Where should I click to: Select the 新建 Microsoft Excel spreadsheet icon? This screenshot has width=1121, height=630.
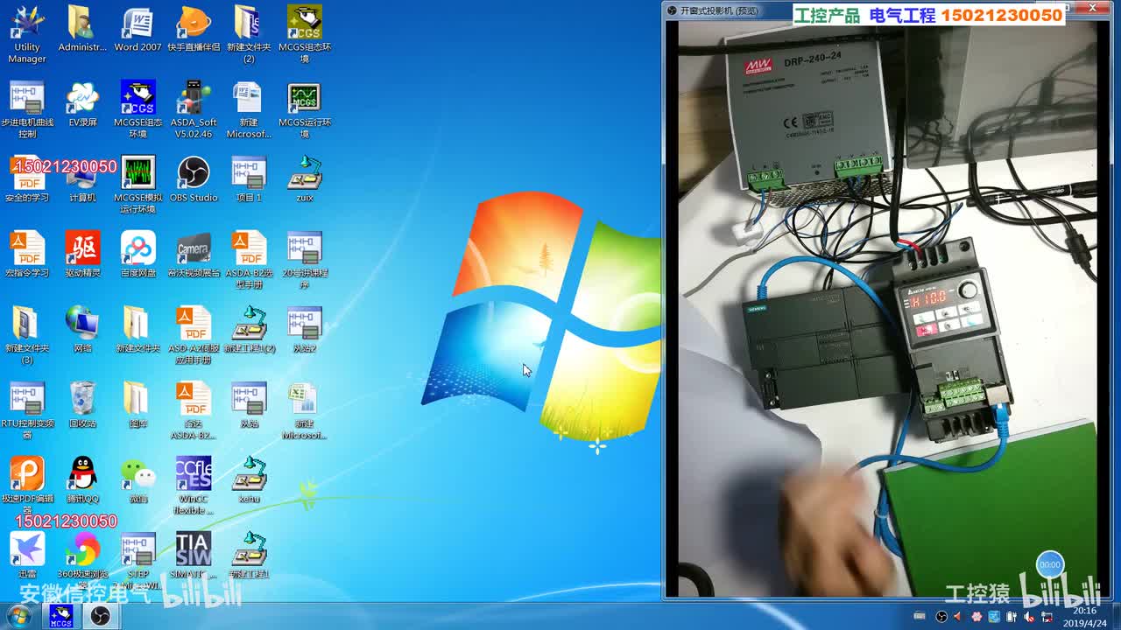pyautogui.click(x=304, y=411)
